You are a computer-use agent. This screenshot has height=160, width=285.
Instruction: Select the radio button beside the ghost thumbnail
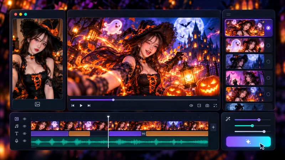[268, 46]
